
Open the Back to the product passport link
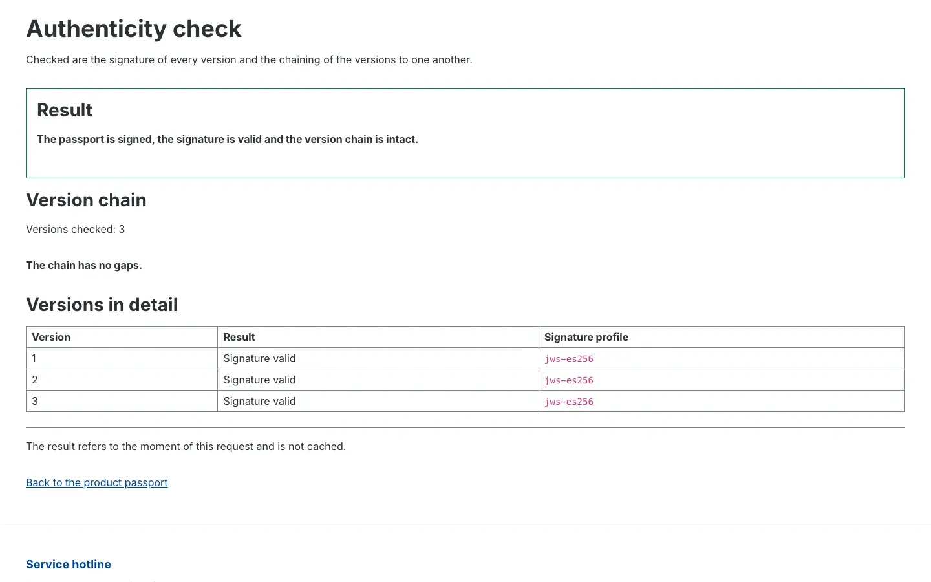click(97, 482)
